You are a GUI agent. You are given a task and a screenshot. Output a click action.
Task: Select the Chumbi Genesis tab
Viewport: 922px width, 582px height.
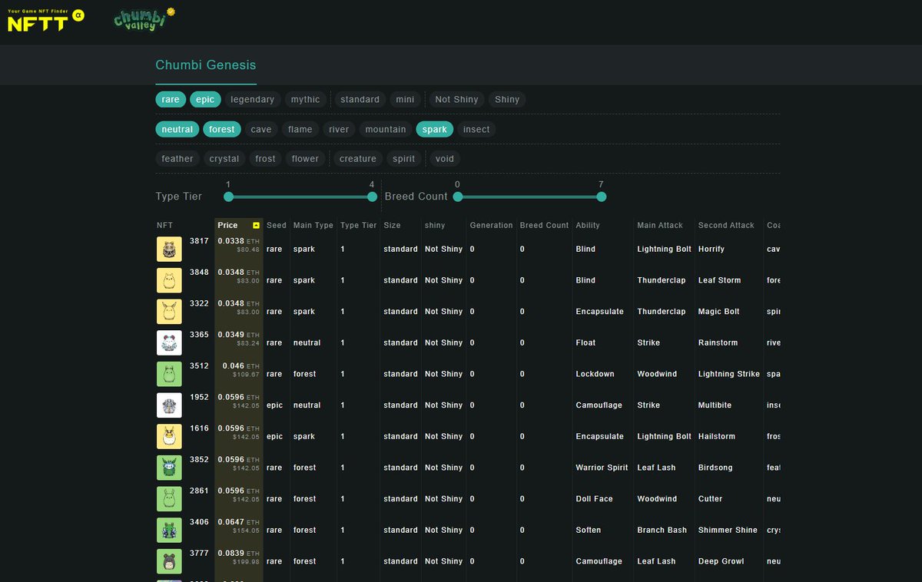(206, 65)
